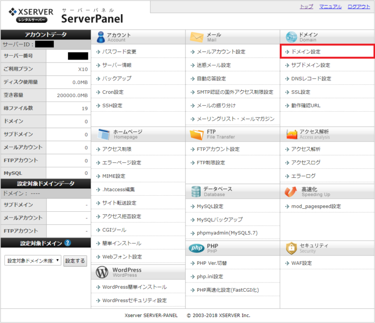
Task: Click the Access analysis chart icon
Action: click(x=292, y=134)
